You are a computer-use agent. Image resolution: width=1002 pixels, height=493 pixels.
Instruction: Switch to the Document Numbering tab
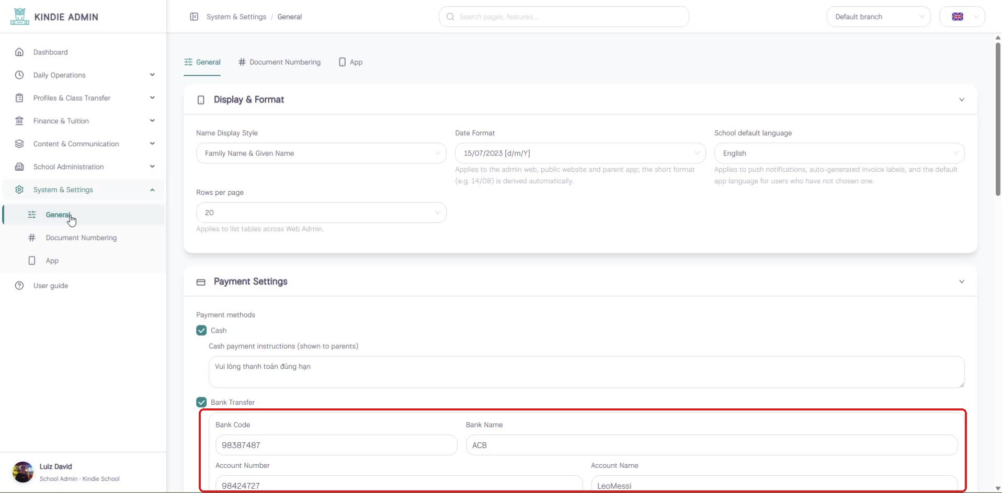[x=279, y=62]
